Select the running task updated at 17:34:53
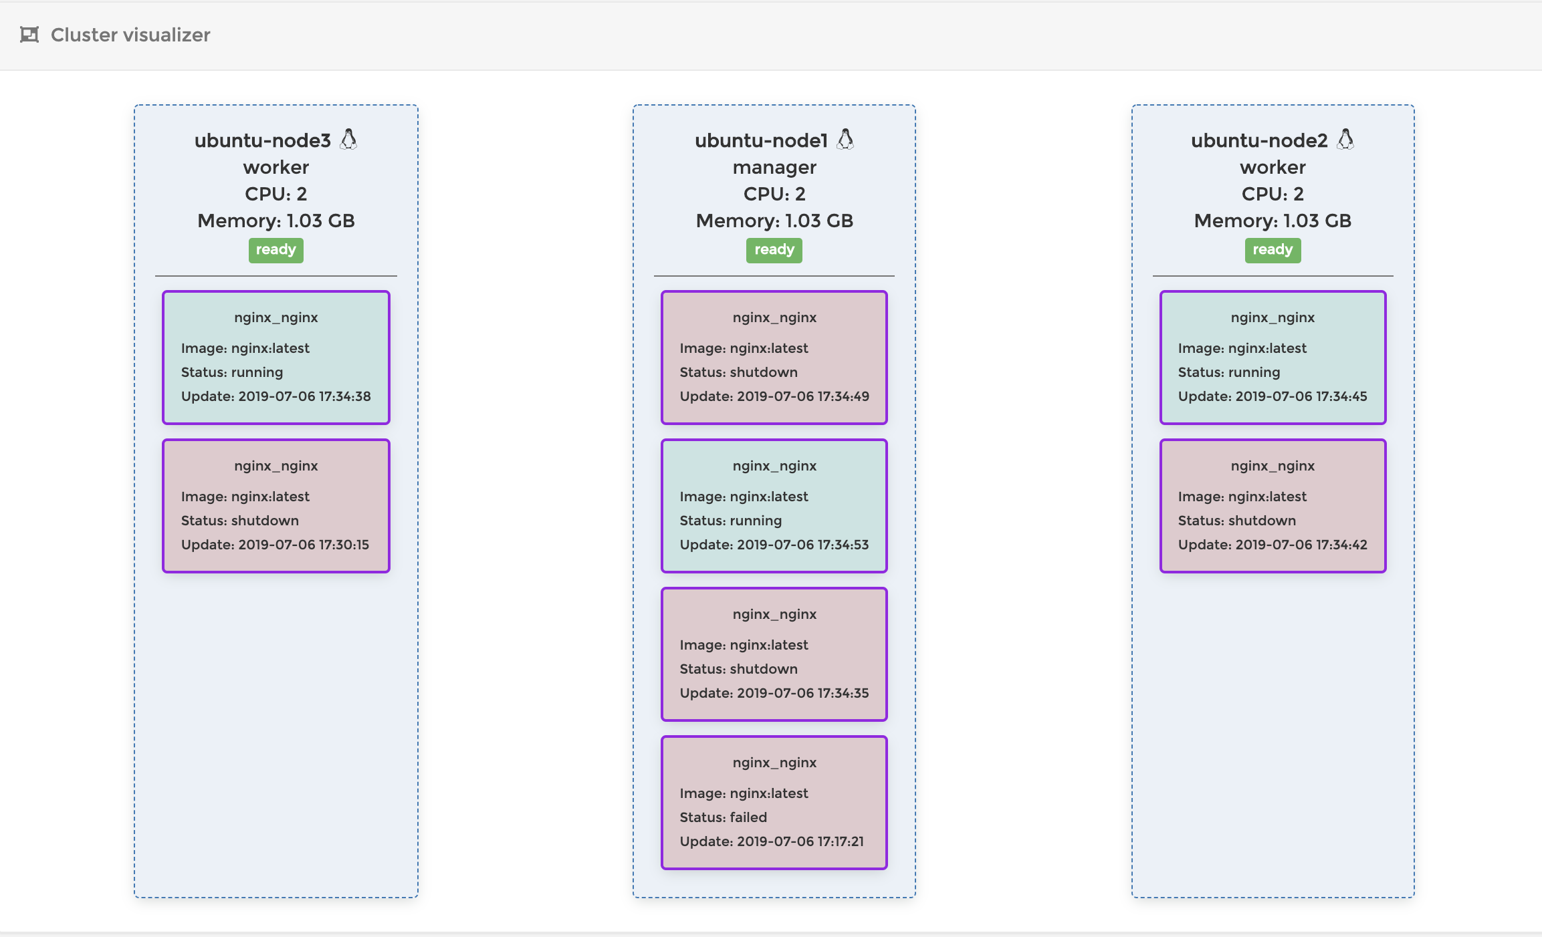The width and height of the screenshot is (1542, 937). [x=774, y=506]
